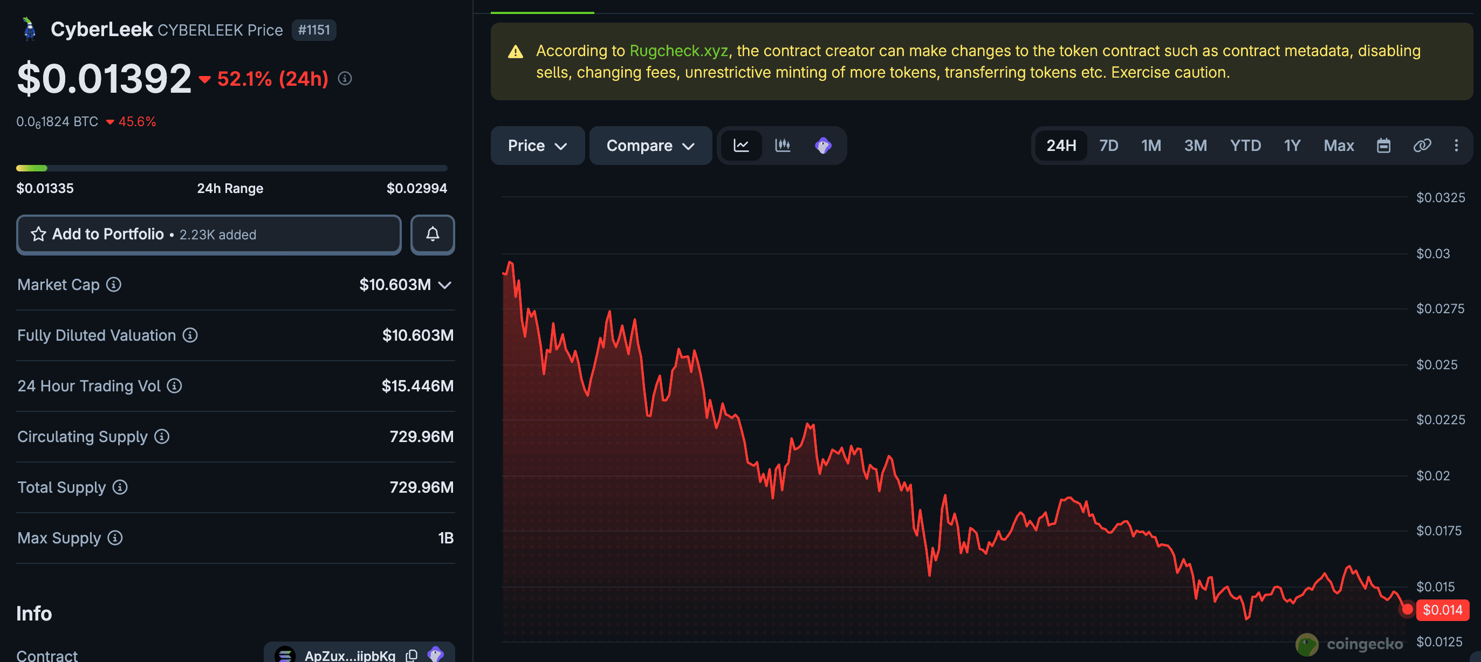Click the Max Supply 1B value
The height and width of the screenshot is (662, 1481).
click(x=445, y=538)
